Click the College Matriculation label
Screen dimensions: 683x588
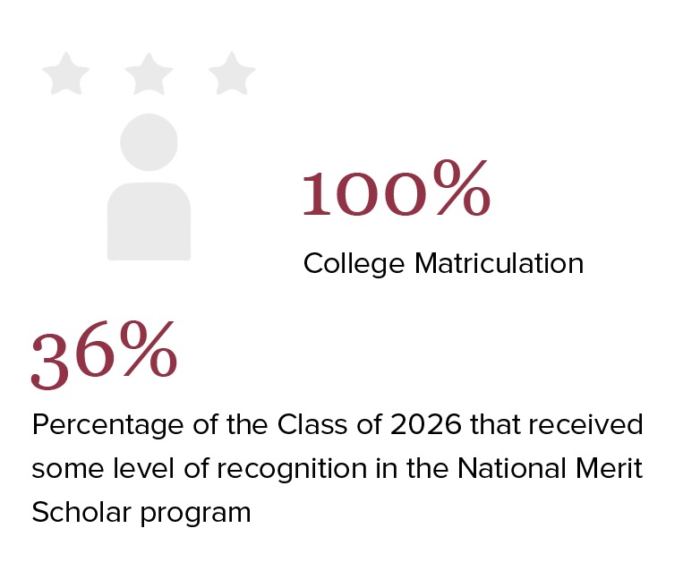coord(443,264)
